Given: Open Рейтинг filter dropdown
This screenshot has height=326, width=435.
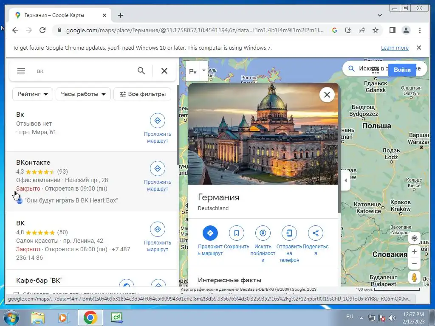Looking at the screenshot, I should [x=33, y=94].
